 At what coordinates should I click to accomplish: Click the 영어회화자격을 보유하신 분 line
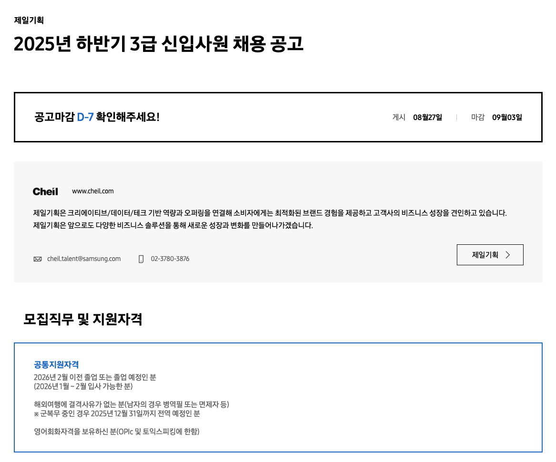(117, 432)
